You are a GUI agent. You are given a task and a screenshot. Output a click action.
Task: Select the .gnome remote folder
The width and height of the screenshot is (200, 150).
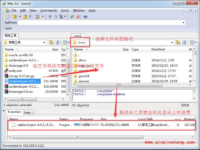[x=81, y=81]
